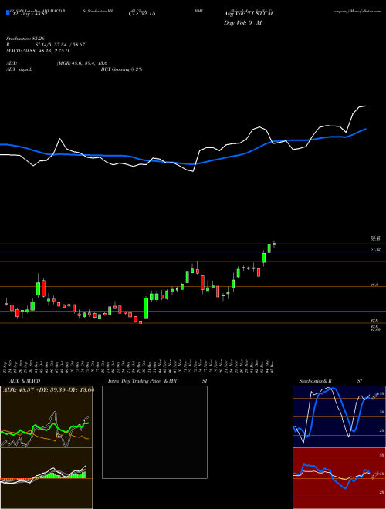Open the ADX indicator chart panel
Image resolution: width=386 pixels, height=509 pixels.
46,416
